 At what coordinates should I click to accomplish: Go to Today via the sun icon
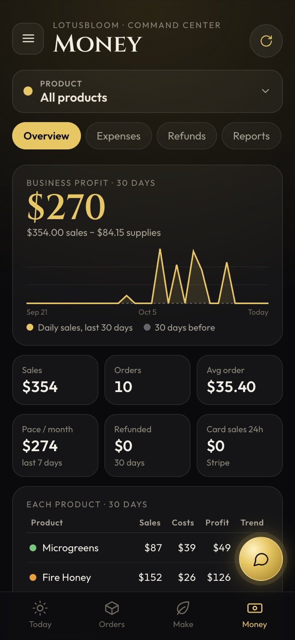coord(40,608)
